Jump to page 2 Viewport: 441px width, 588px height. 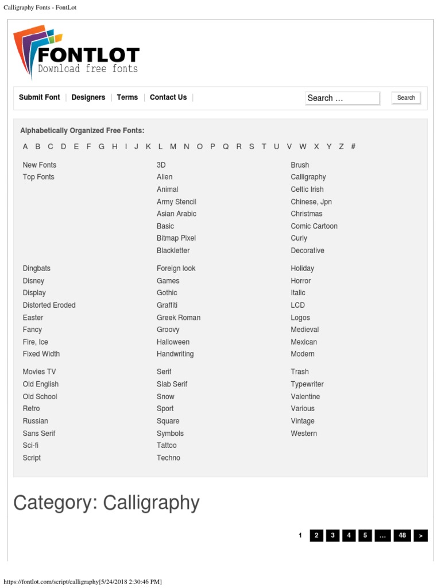[316, 536]
